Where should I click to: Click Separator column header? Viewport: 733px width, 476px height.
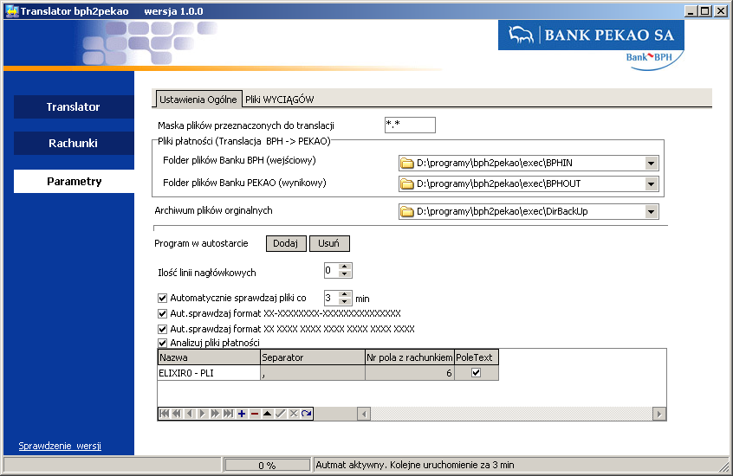click(x=312, y=357)
